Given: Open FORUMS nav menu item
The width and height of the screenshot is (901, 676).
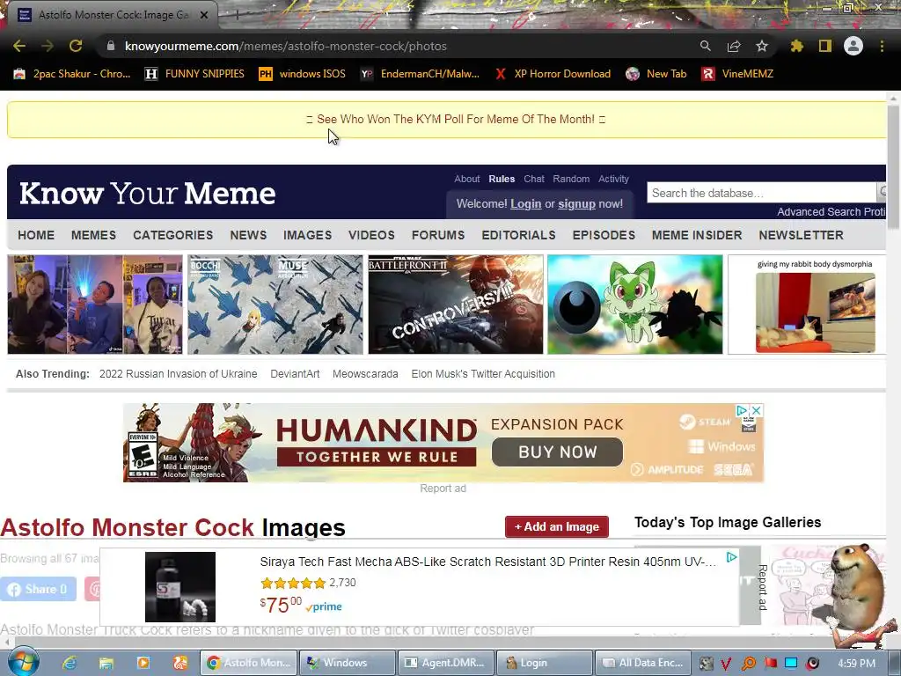Looking at the screenshot, I should 438,235.
